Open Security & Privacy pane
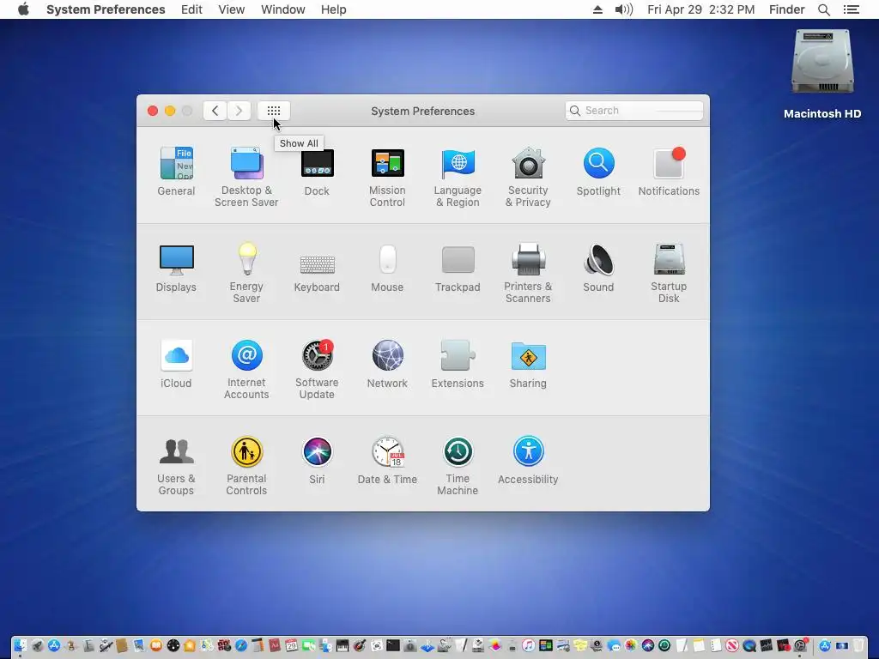This screenshot has height=659, width=879. tap(528, 177)
